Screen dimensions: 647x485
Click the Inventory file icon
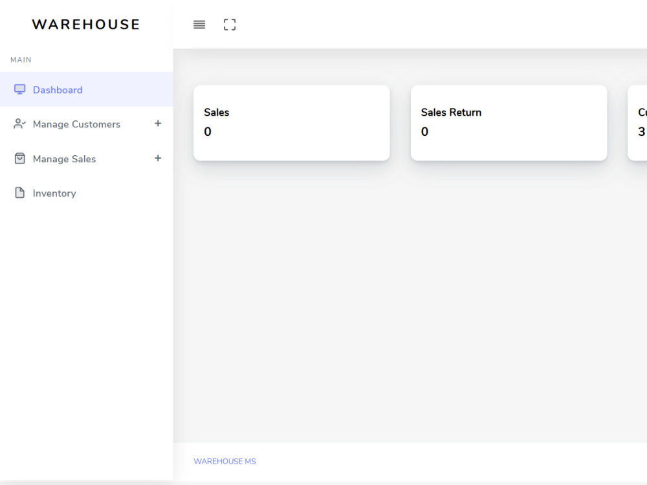[x=19, y=193]
